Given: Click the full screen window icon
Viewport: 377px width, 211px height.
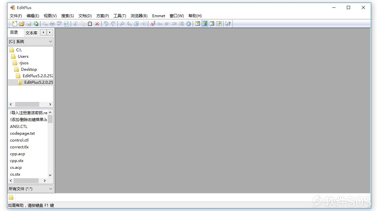Looking at the screenshot, I should [219, 24].
